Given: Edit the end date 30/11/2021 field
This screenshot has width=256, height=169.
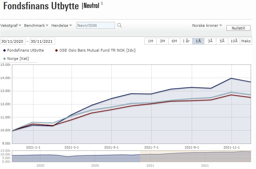Looking at the screenshot, I should [x=42, y=41].
